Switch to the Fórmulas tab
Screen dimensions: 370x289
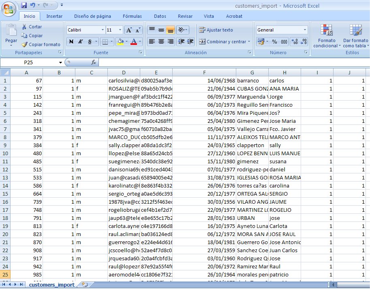132,16
